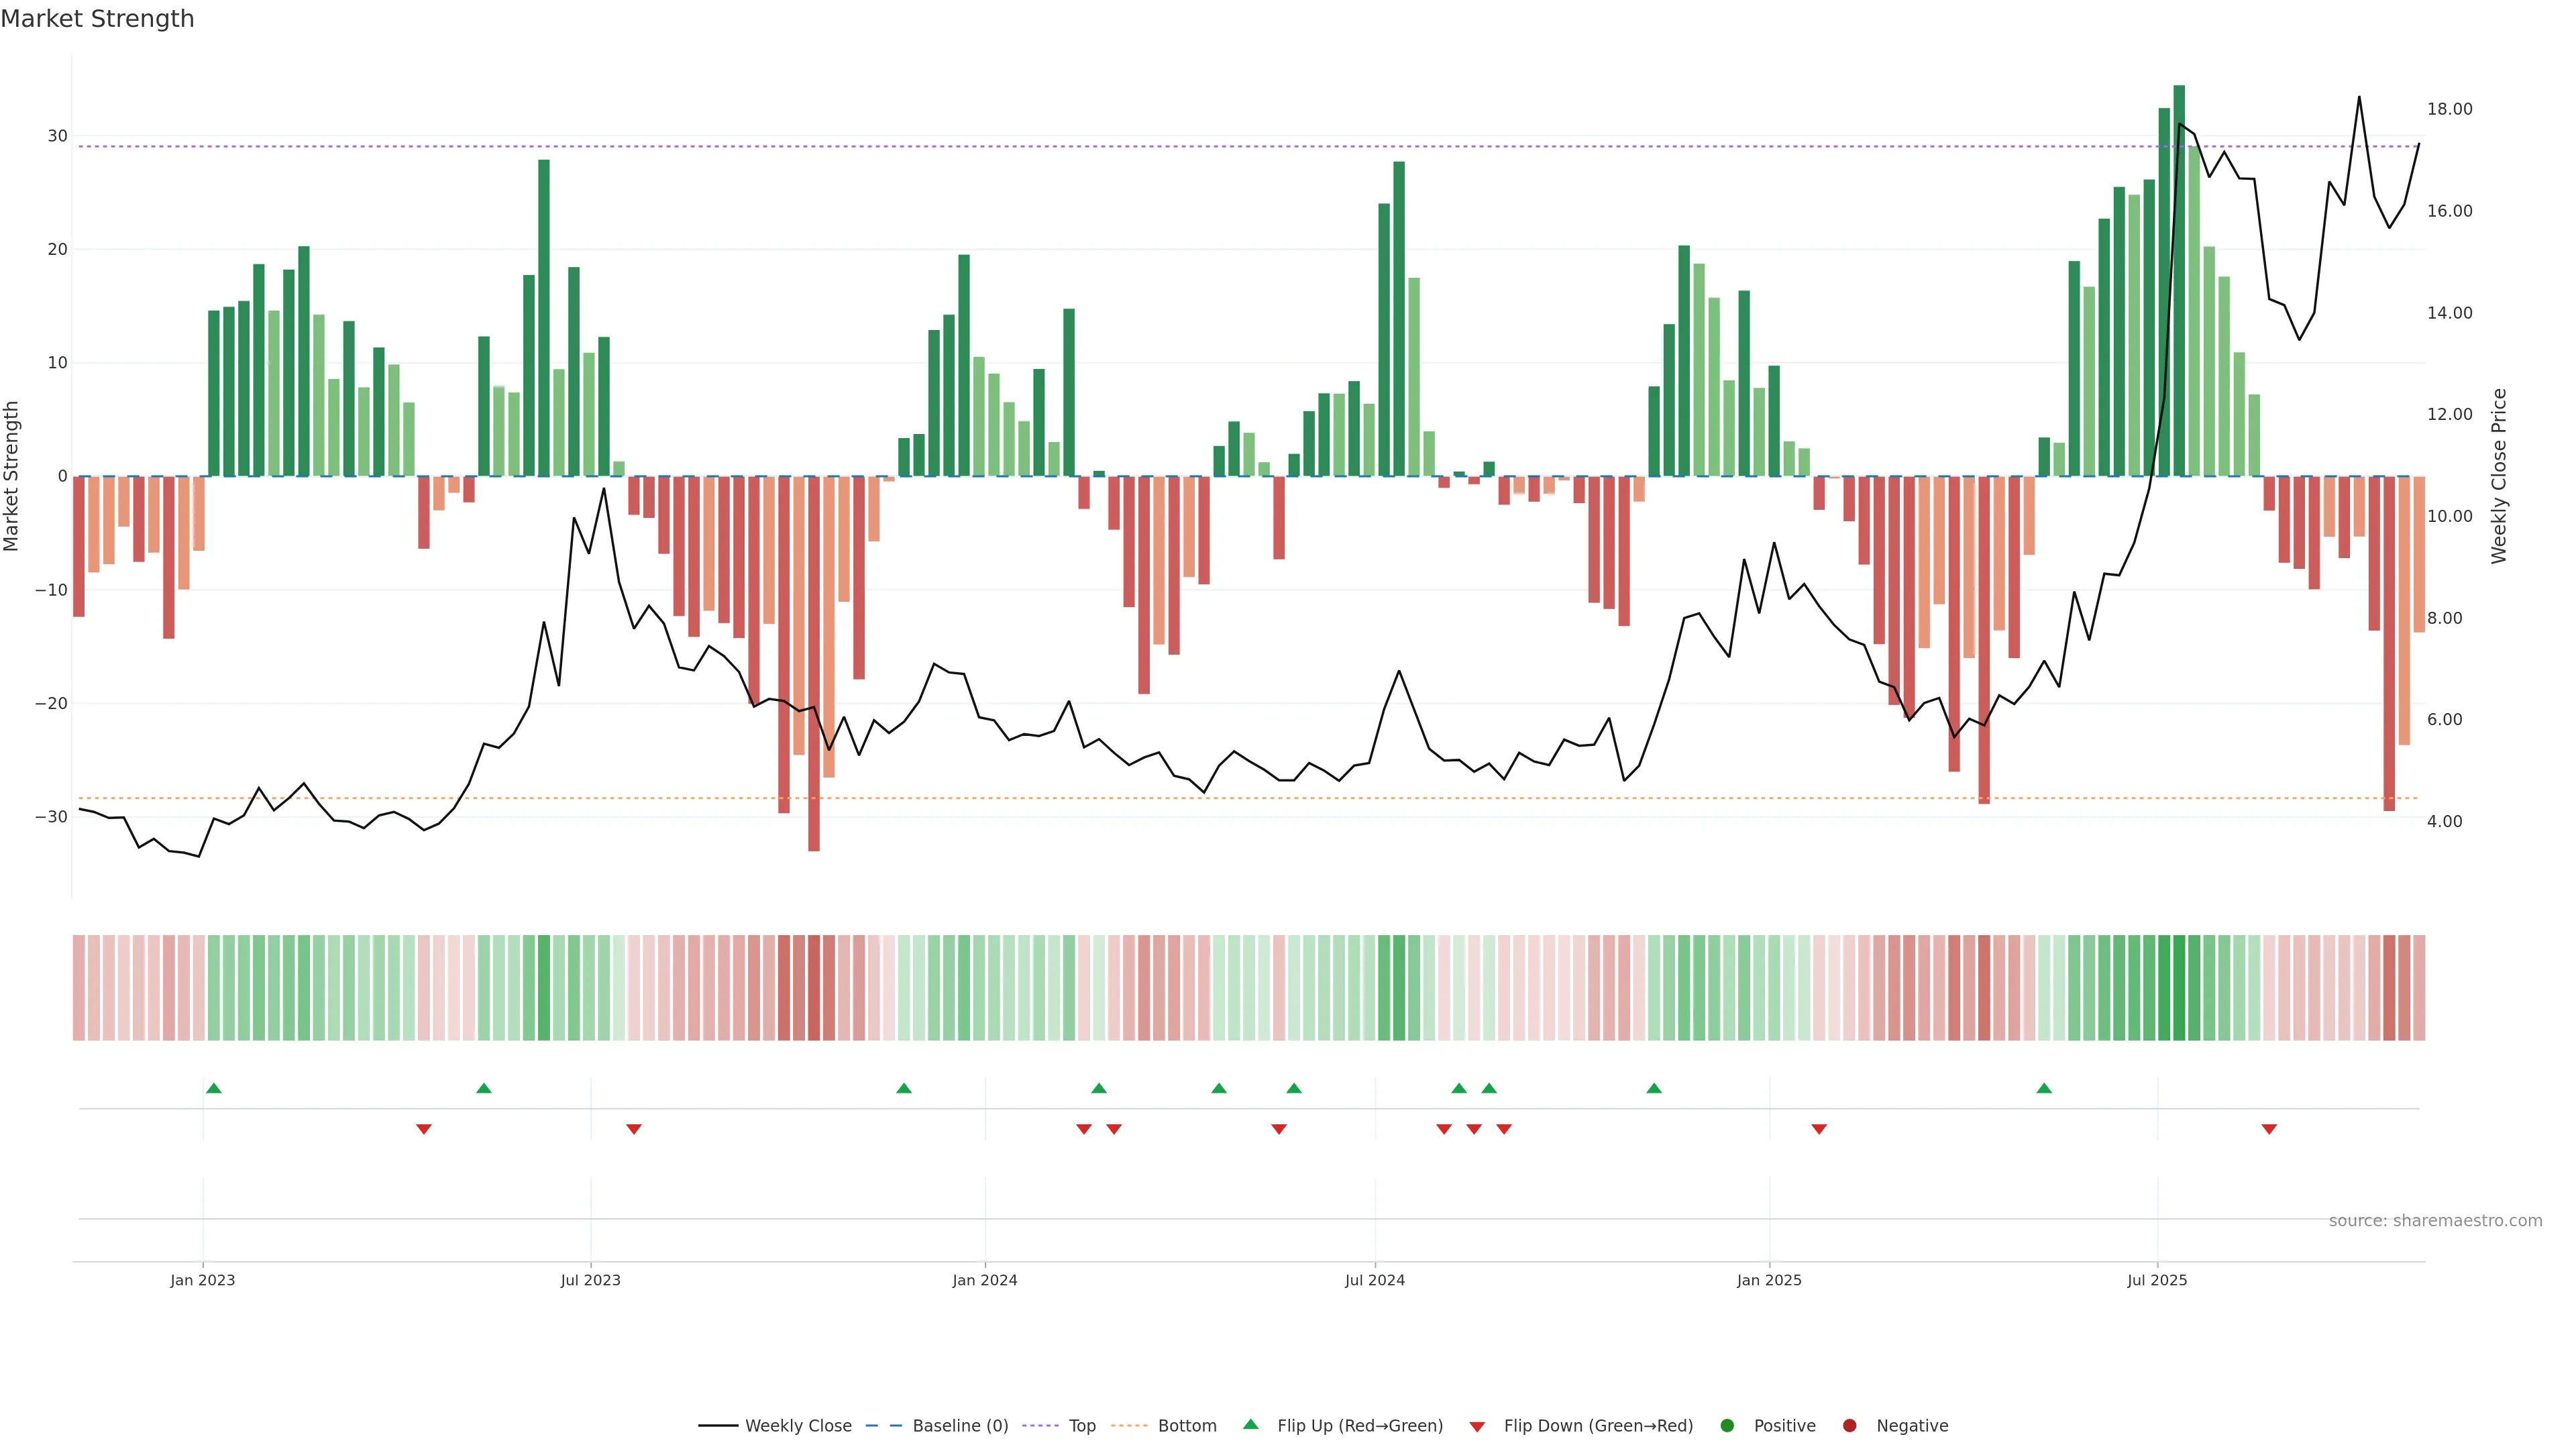The image size is (2576, 1449).
Task: Click the Jan 2024 x-axis label
Action: 984,1280
